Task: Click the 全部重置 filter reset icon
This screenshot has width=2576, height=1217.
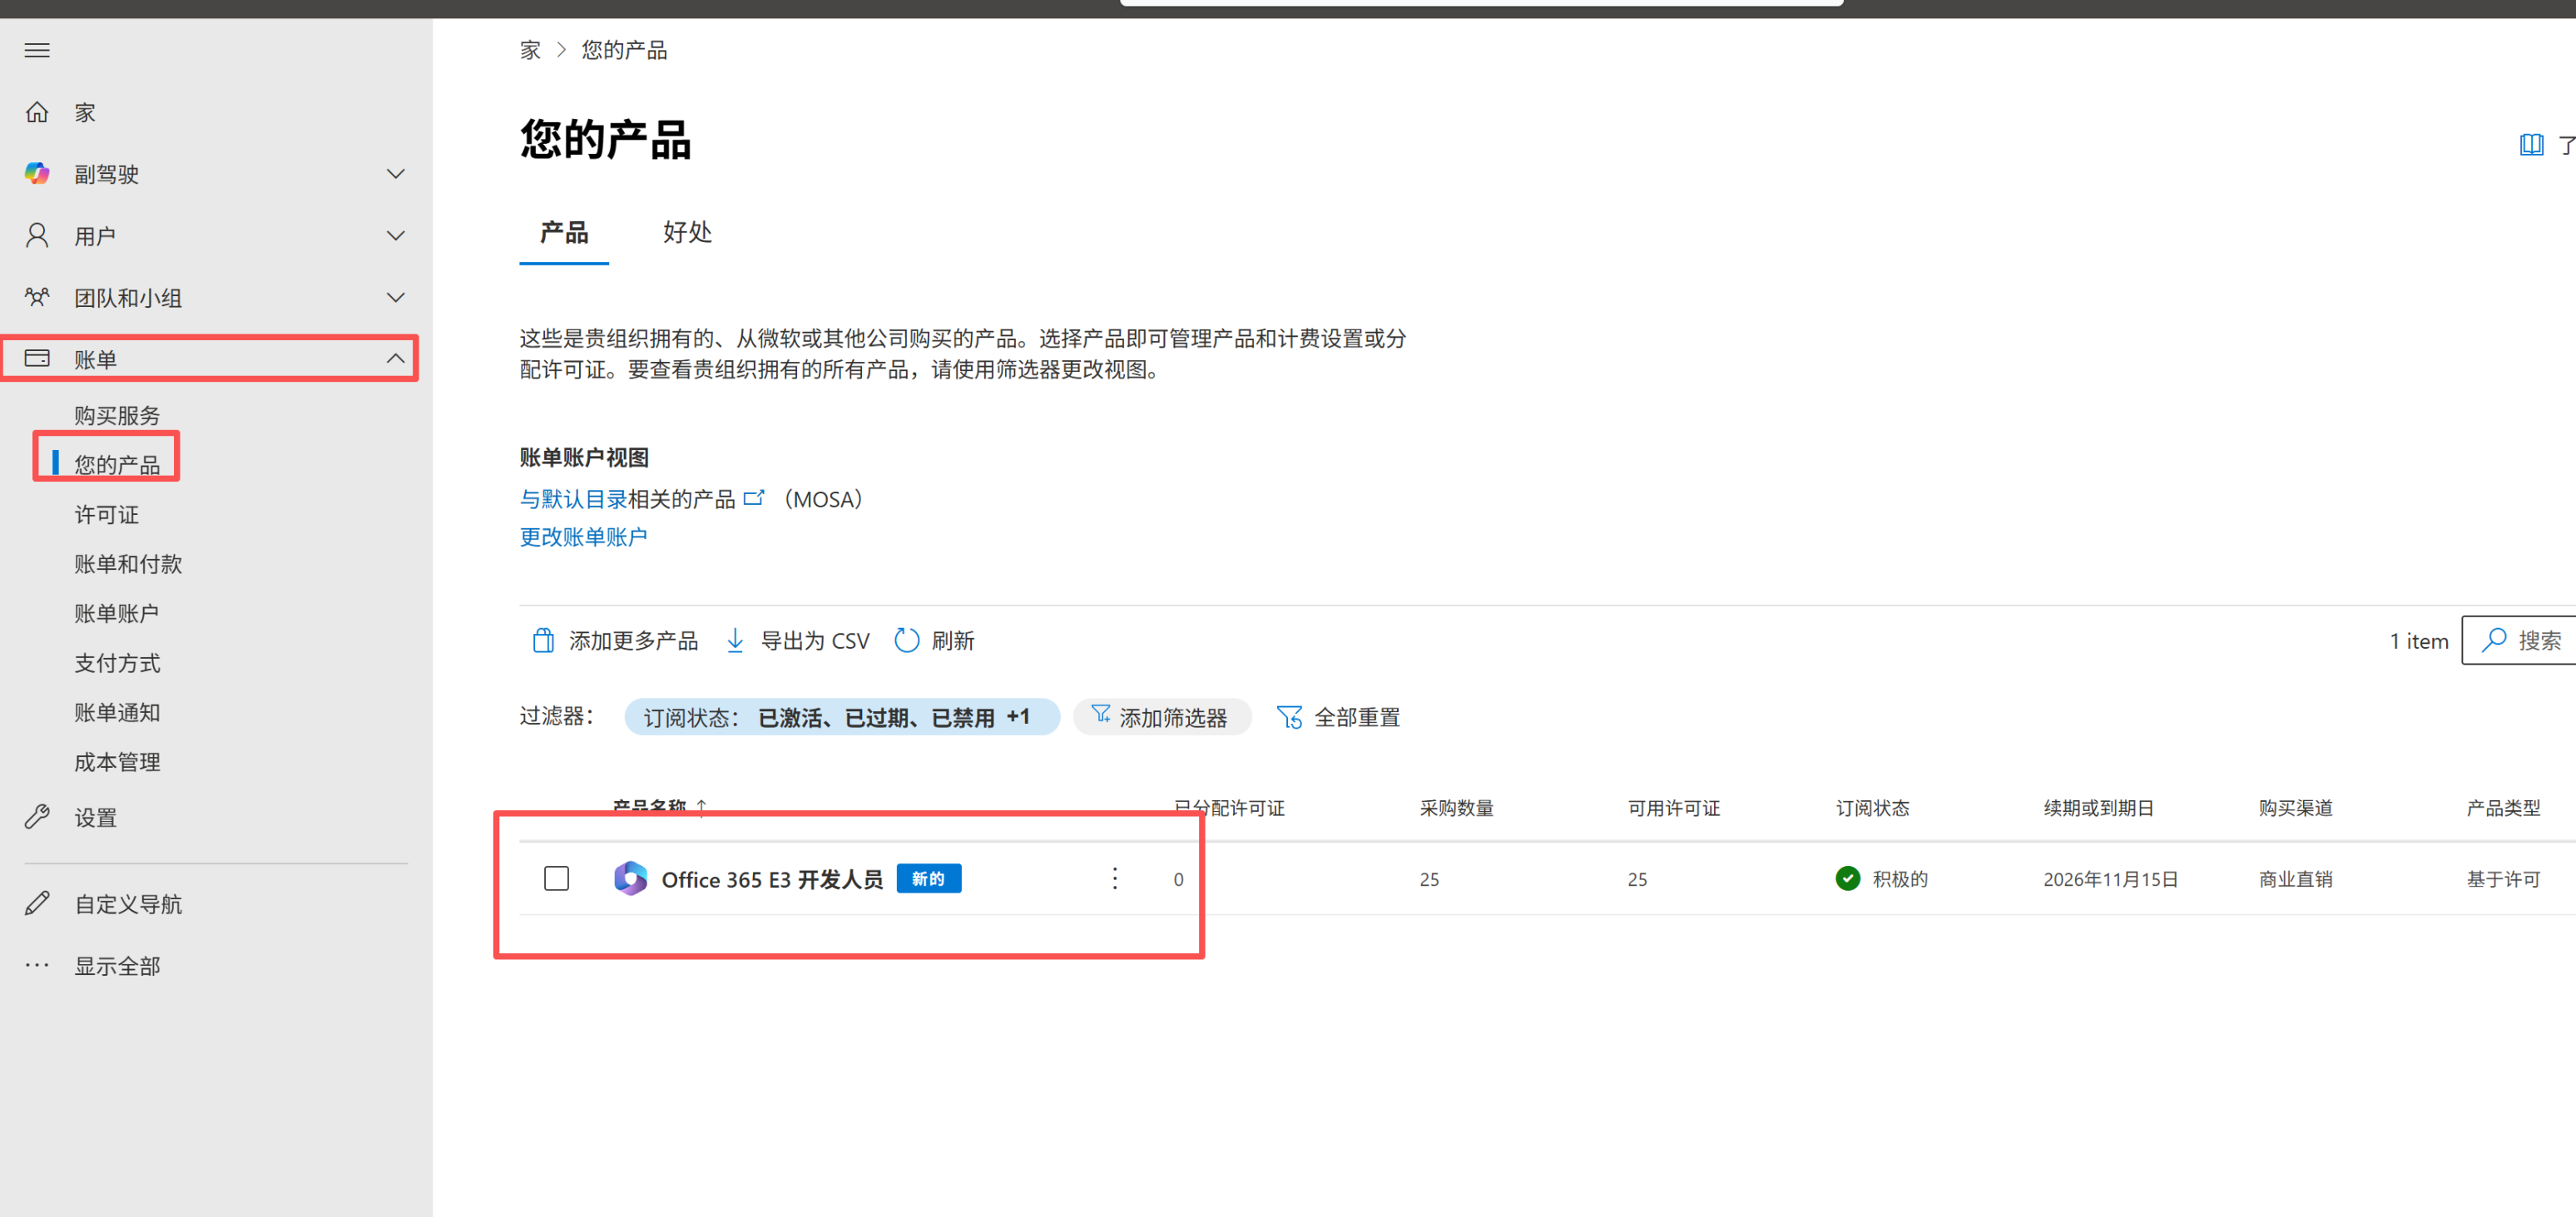Action: tap(1289, 717)
